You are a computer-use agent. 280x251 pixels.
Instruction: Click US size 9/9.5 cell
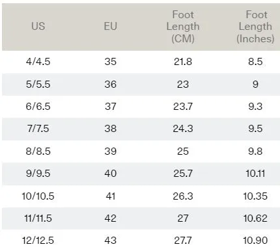coord(38,174)
